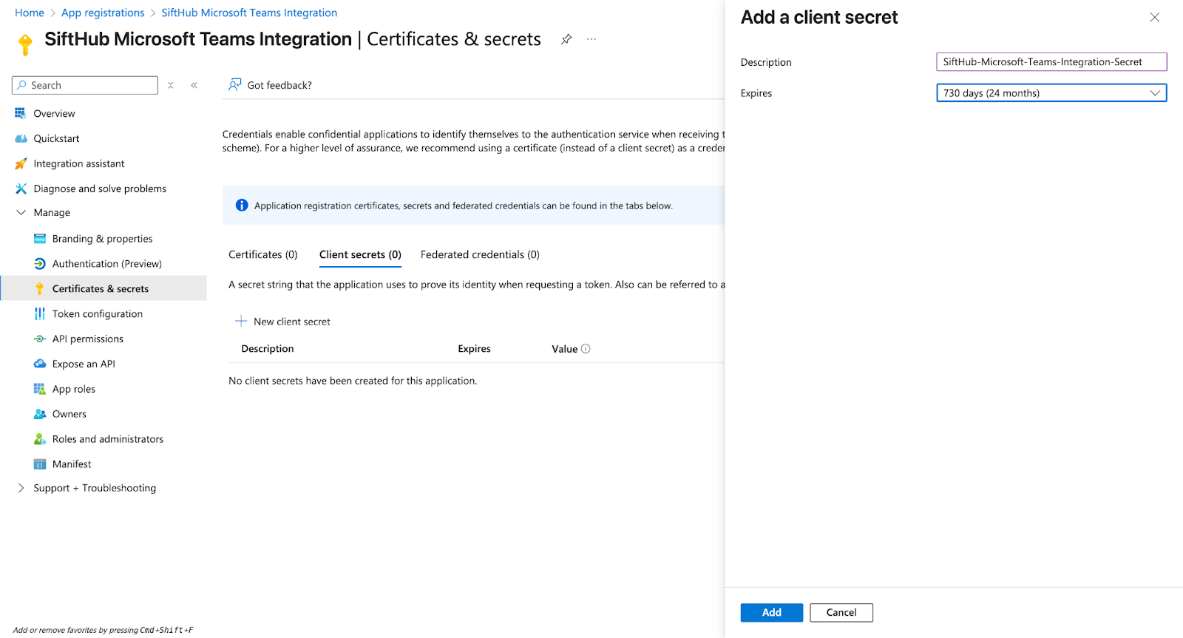This screenshot has height=638, width=1183.
Task: Cancel adding the client secret
Action: tap(841, 612)
